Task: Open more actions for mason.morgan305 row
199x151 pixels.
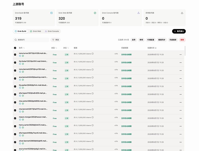Action: pyautogui.click(x=181, y=118)
